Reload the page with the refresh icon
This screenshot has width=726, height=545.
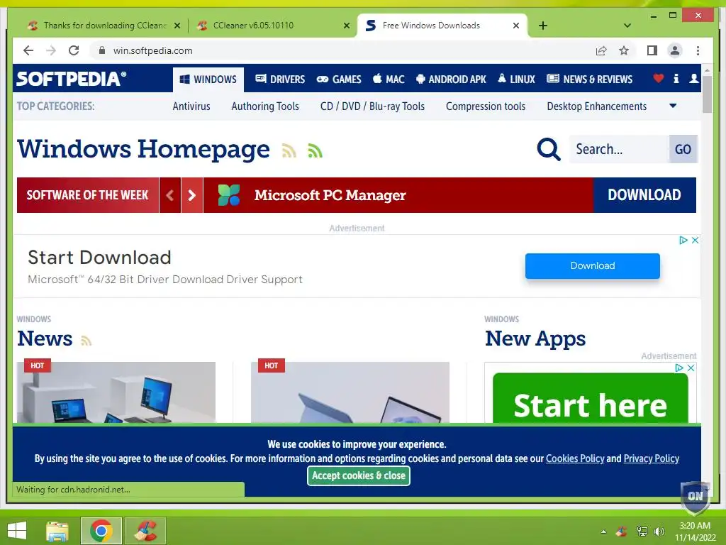(x=74, y=50)
